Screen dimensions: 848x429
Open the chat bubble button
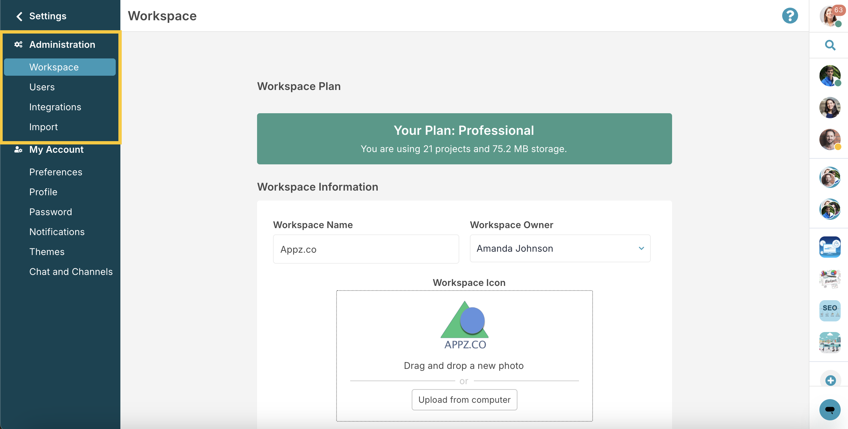pos(830,410)
